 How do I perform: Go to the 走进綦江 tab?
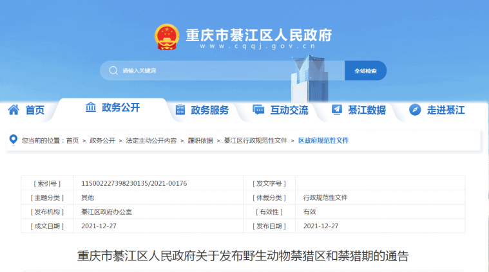(445, 110)
